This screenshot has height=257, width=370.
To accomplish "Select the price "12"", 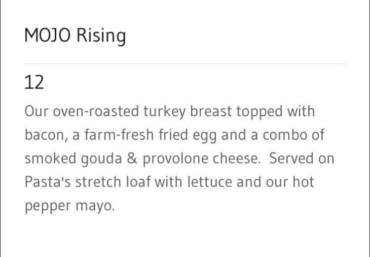I will click(34, 82).
